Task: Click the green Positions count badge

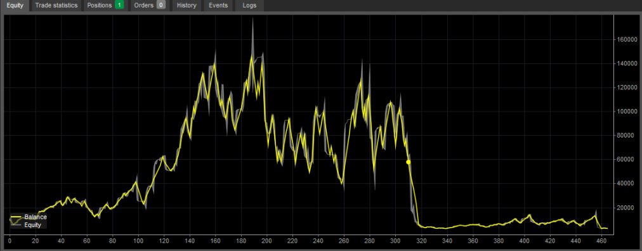Action: 119,5
